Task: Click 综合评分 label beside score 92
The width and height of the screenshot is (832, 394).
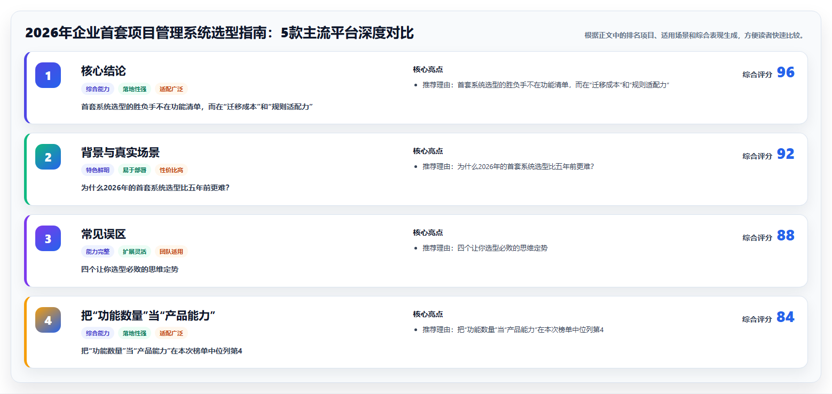Action: click(757, 156)
